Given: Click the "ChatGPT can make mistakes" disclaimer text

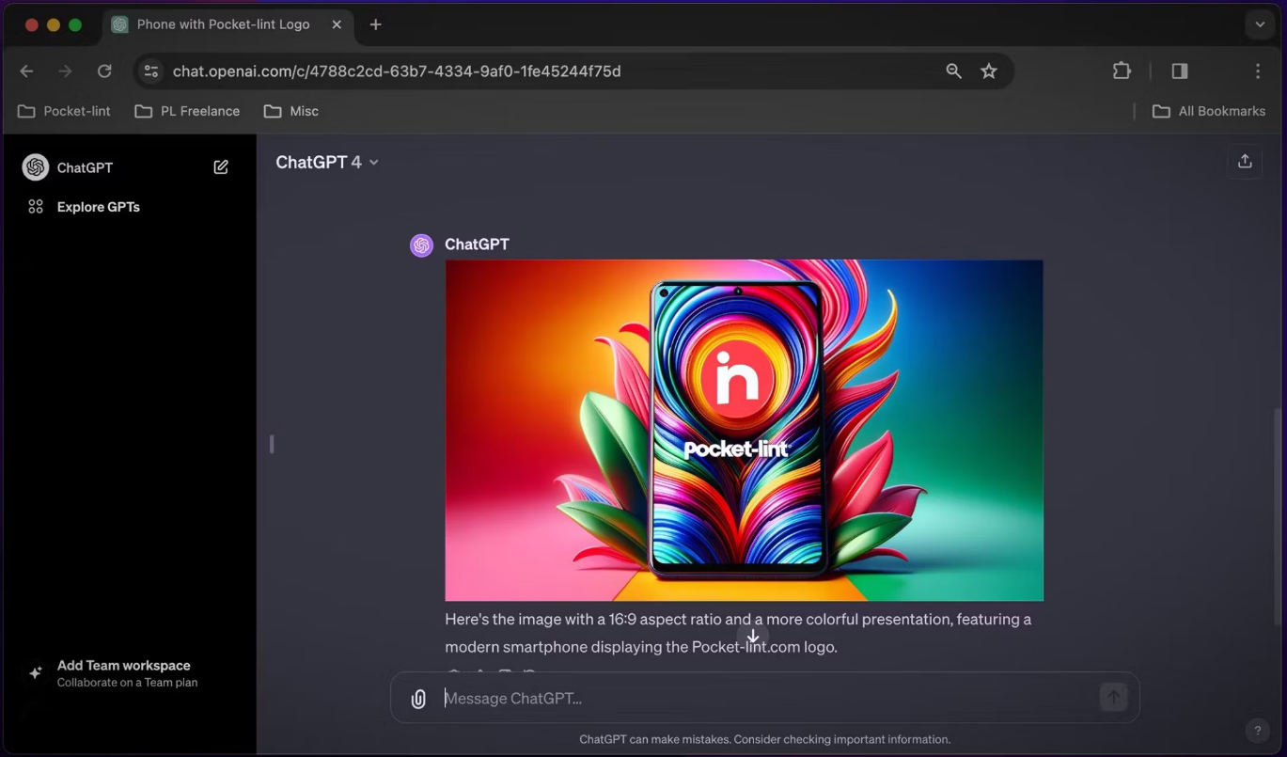Looking at the screenshot, I should pos(764,739).
